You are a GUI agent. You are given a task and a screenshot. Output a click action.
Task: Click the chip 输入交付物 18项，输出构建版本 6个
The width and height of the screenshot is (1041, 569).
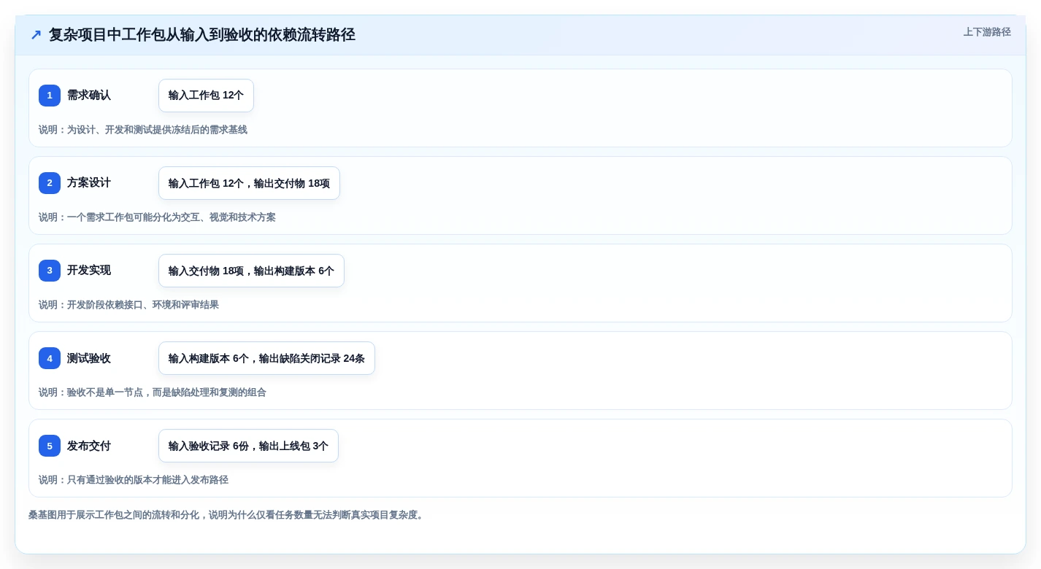tap(251, 271)
